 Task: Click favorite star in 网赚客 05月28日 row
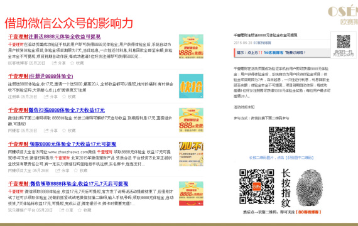coord(64,131)
